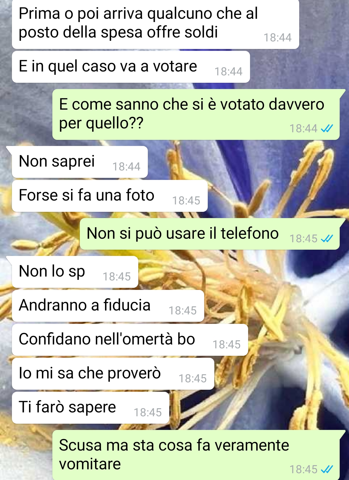Tap the 'Forse si fa una foto' message
The height and width of the screenshot is (480, 349).
click(110, 196)
